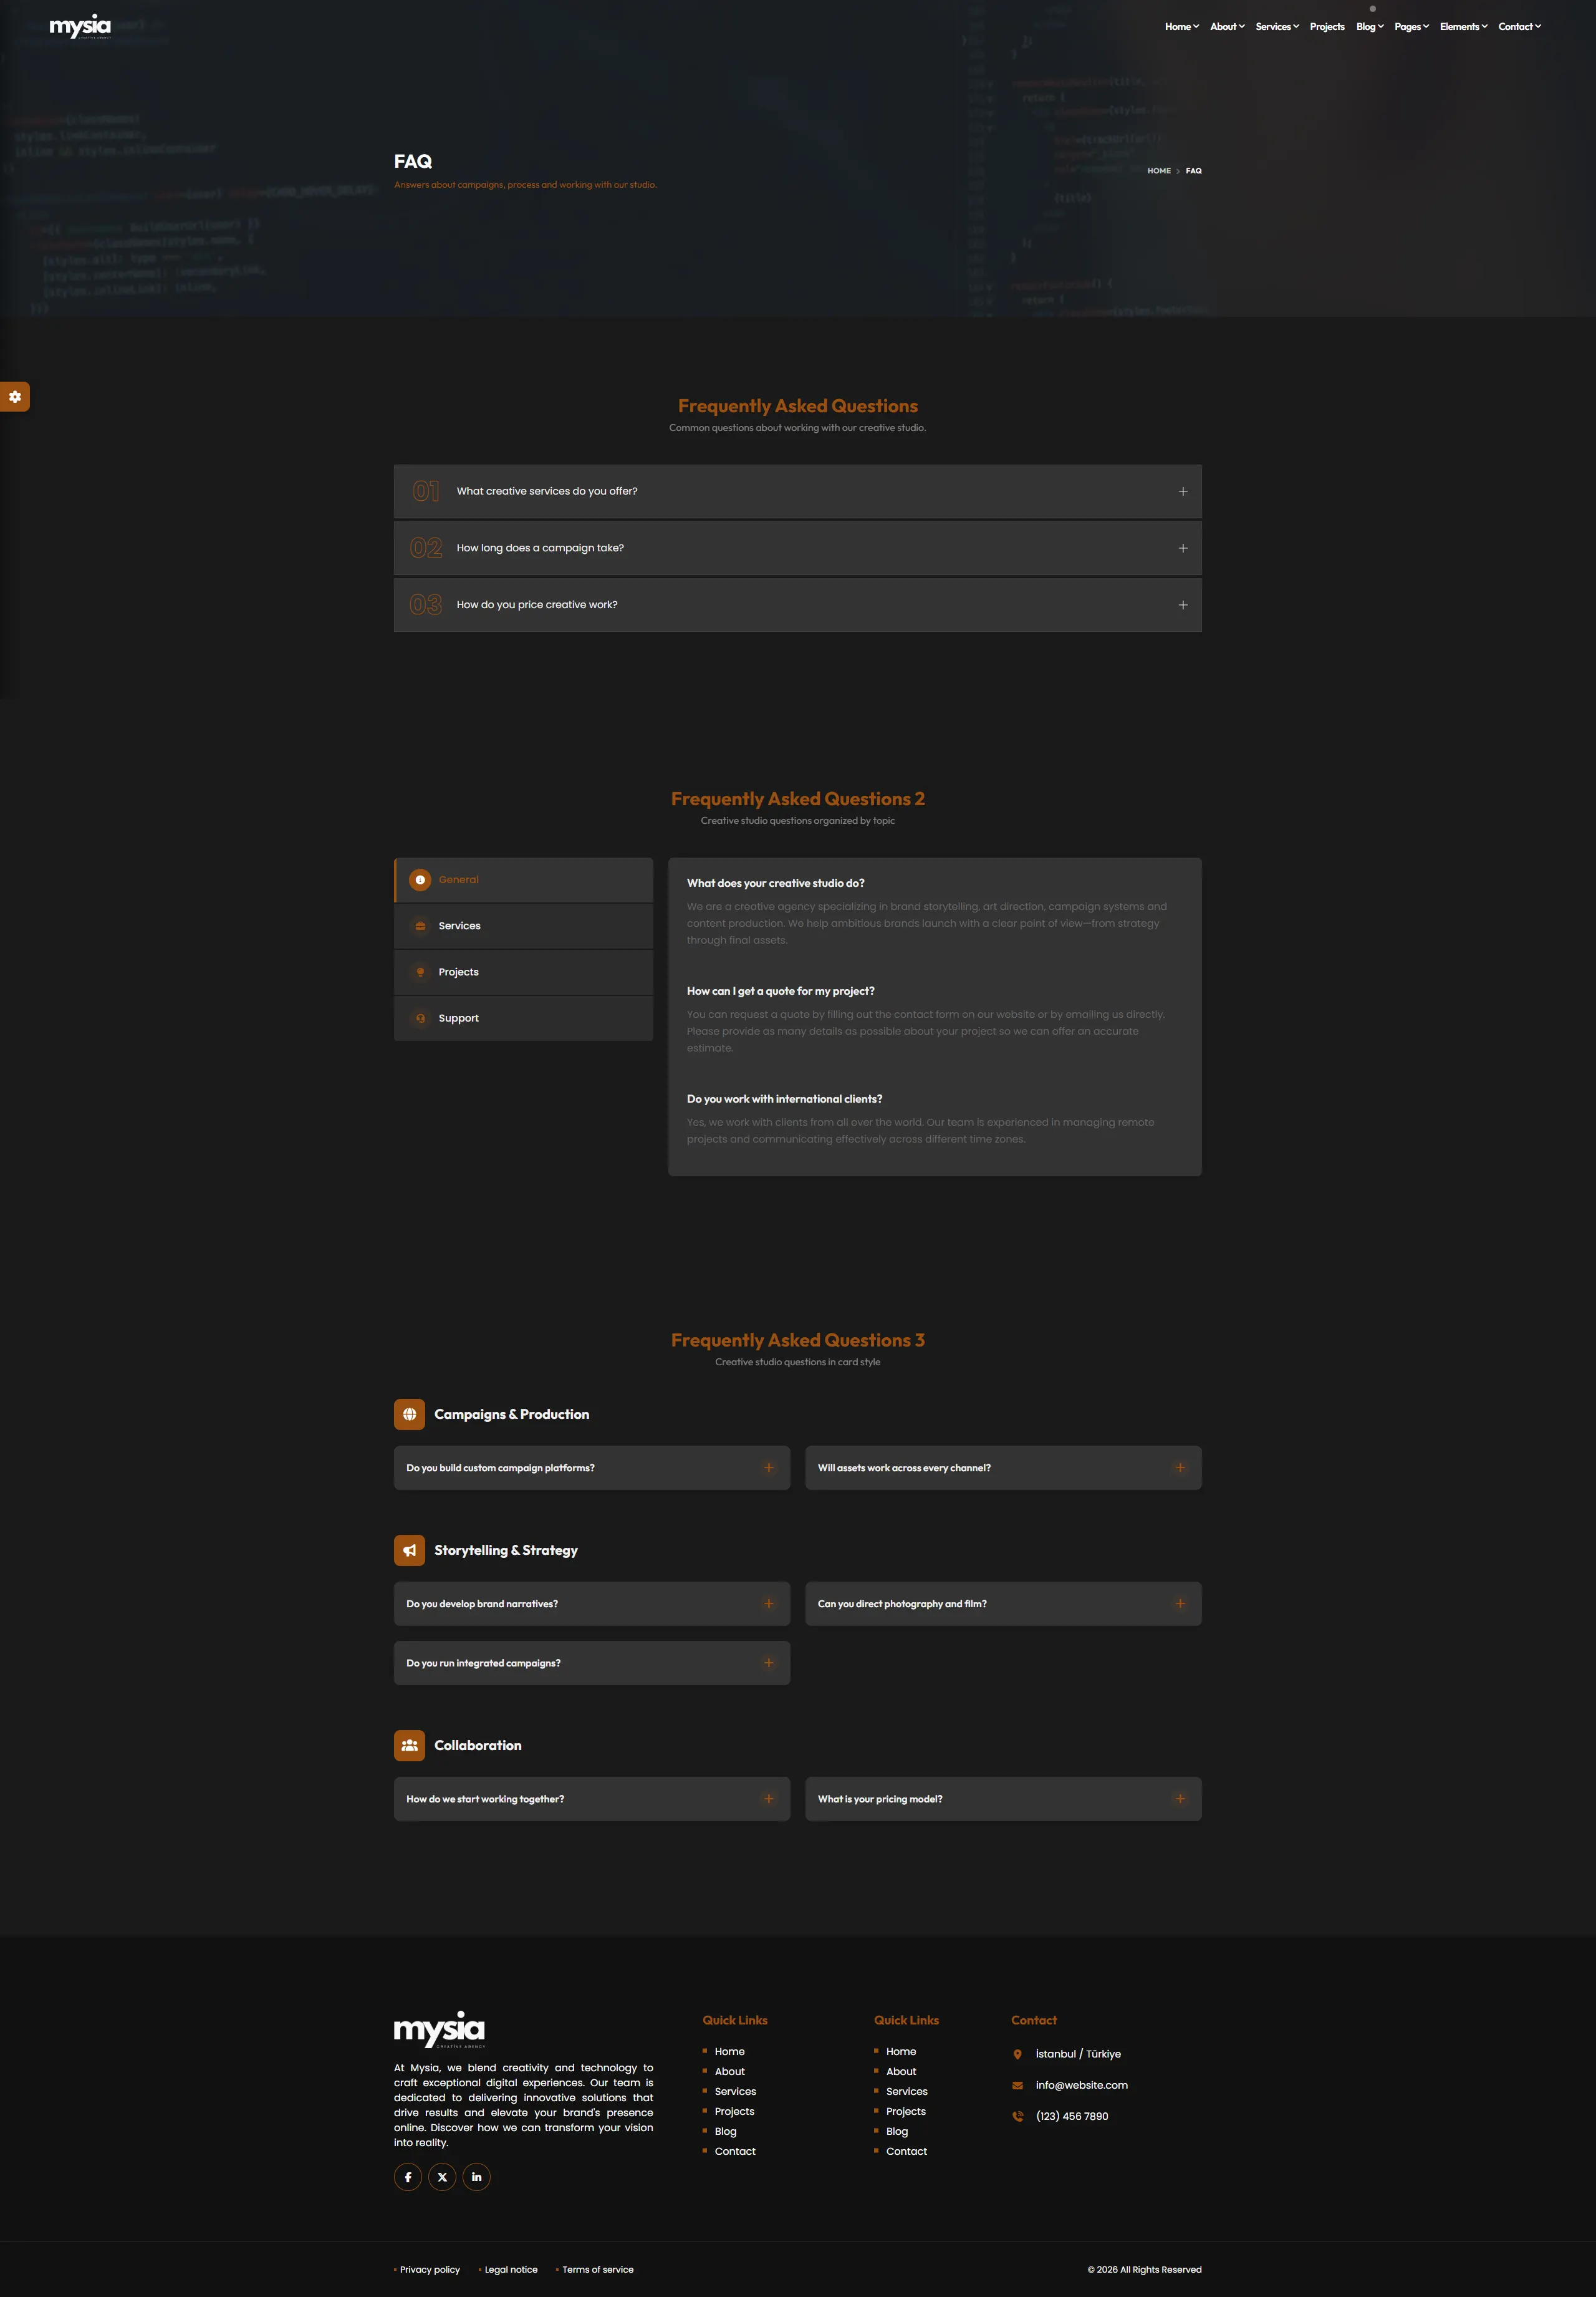Open Blog in the first Quick Links column
This screenshot has height=2297, width=1596.
[x=725, y=2132]
